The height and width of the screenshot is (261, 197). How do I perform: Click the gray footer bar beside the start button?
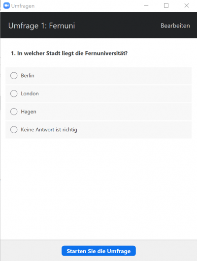pyautogui.click(x=167, y=251)
